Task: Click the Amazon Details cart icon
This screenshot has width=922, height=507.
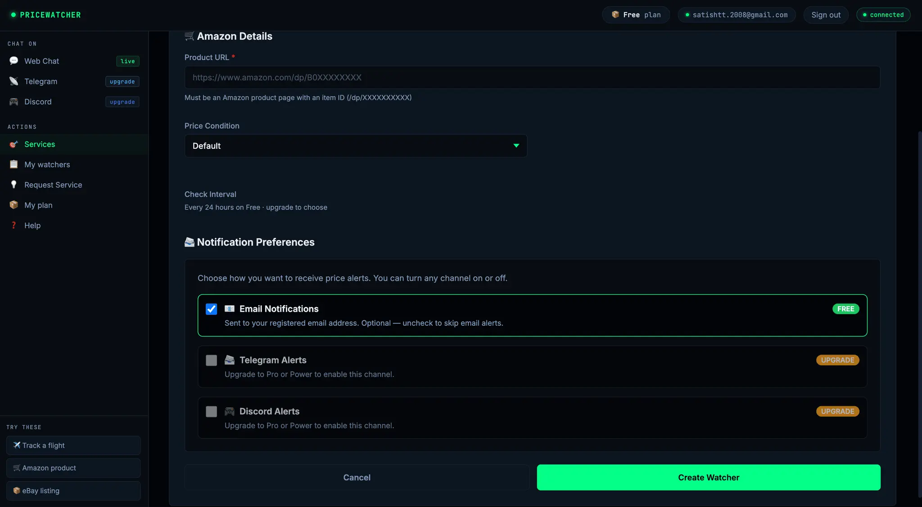Action: coord(190,36)
